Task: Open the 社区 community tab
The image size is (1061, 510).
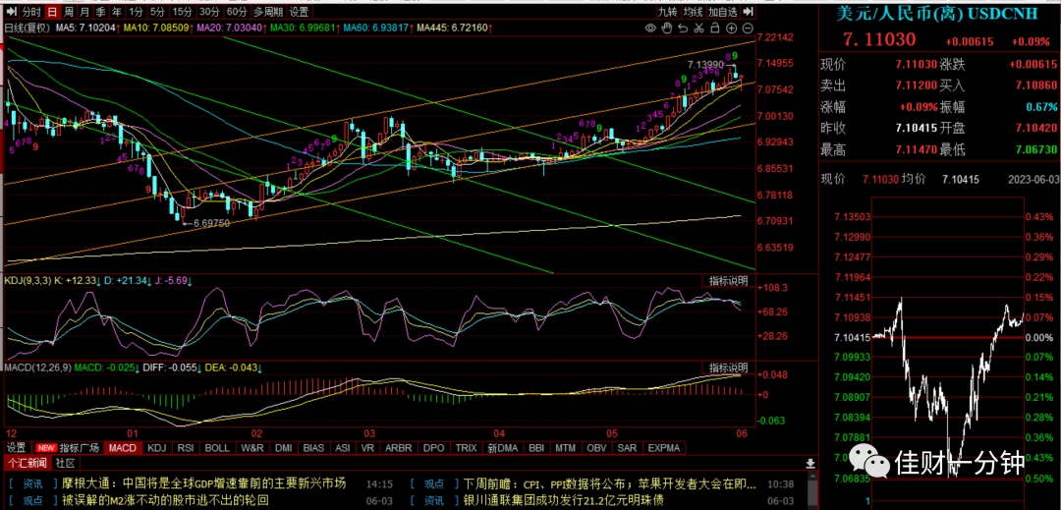Action: [x=65, y=464]
